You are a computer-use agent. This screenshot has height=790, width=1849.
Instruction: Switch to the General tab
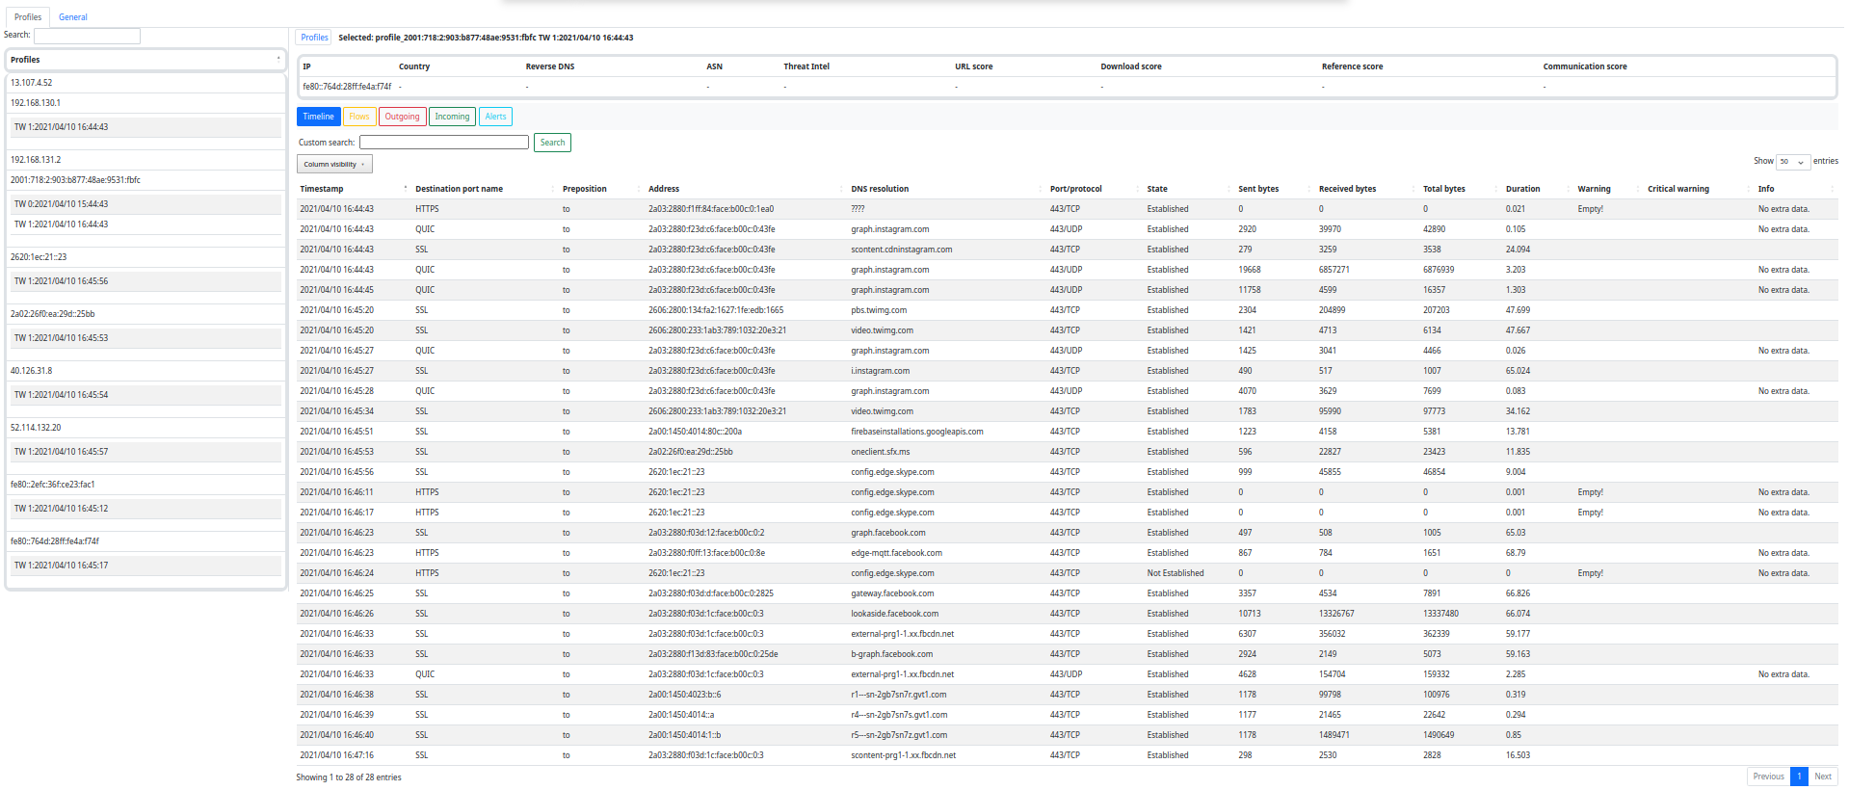pyautogui.click(x=73, y=17)
